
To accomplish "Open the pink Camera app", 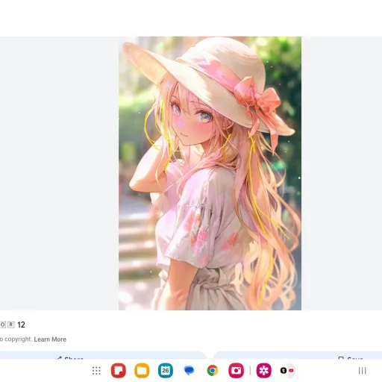I will [x=236, y=371].
